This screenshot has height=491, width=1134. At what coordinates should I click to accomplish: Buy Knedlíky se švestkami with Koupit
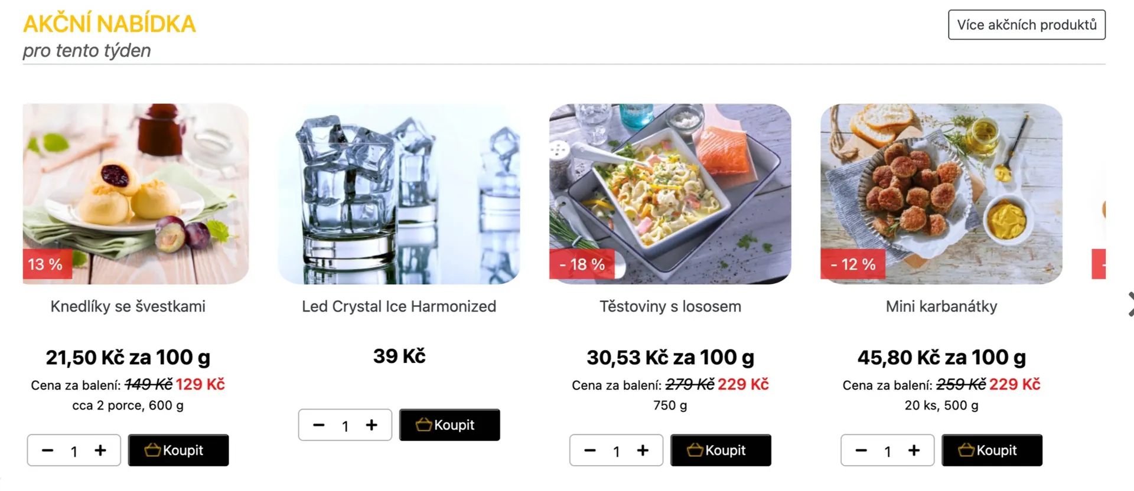pos(178,451)
